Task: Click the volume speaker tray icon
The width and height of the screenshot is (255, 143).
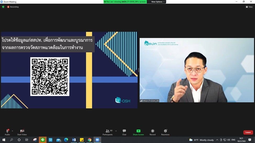Action: pos(229,140)
